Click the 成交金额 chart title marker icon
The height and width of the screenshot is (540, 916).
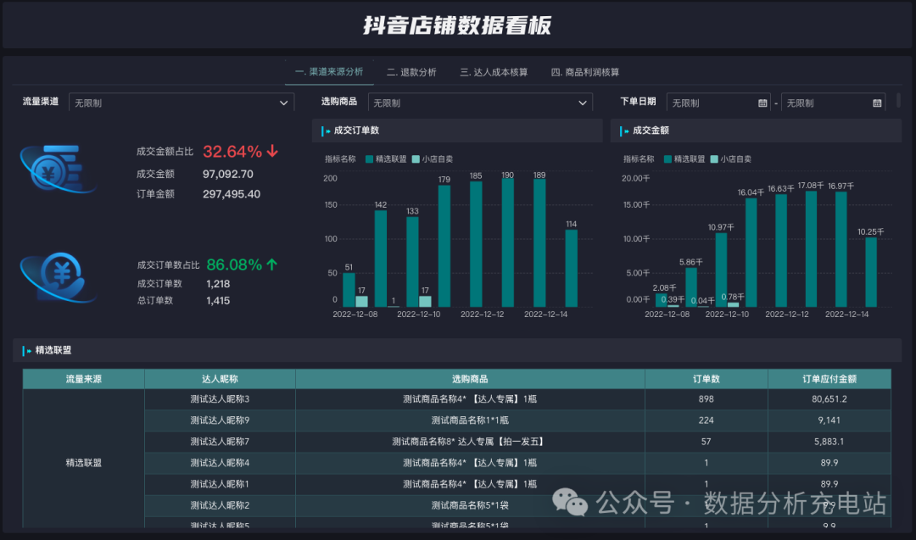[x=624, y=131]
